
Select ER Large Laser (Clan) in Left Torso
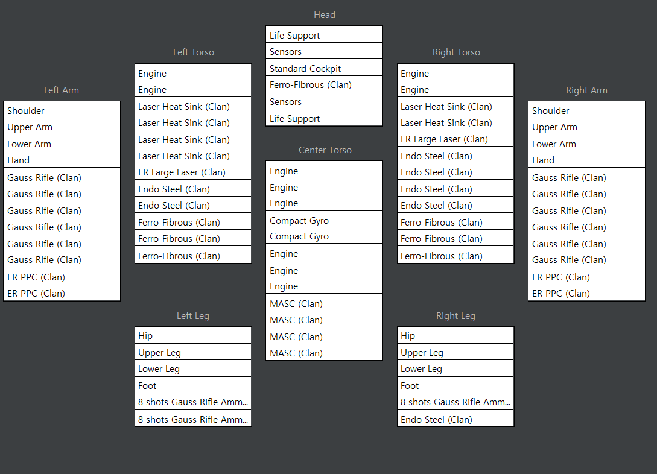tap(193, 172)
